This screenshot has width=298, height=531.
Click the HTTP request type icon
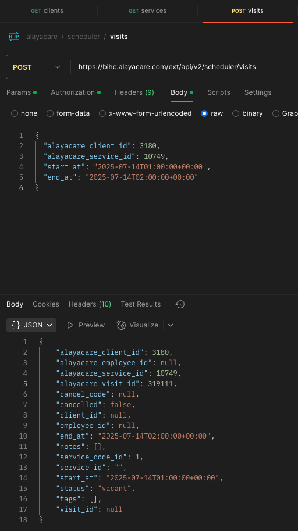(14, 37)
